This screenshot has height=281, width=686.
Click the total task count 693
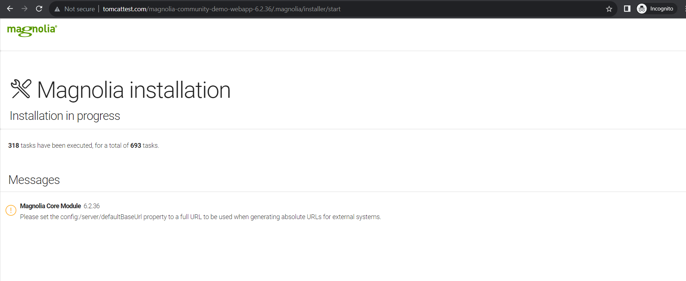136,146
